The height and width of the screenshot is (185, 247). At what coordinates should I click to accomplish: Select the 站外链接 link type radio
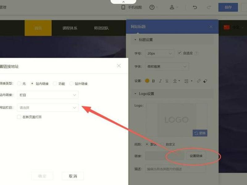click(71, 83)
